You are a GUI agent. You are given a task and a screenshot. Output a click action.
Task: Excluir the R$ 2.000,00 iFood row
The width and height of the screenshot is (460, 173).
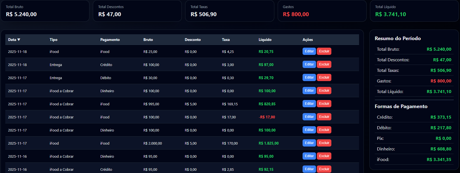(324, 143)
